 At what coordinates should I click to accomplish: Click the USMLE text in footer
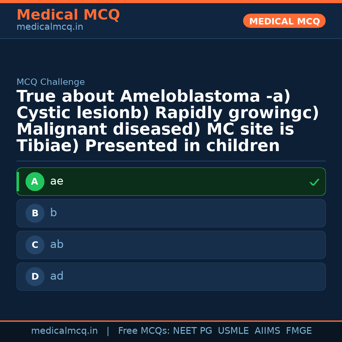coord(233,331)
